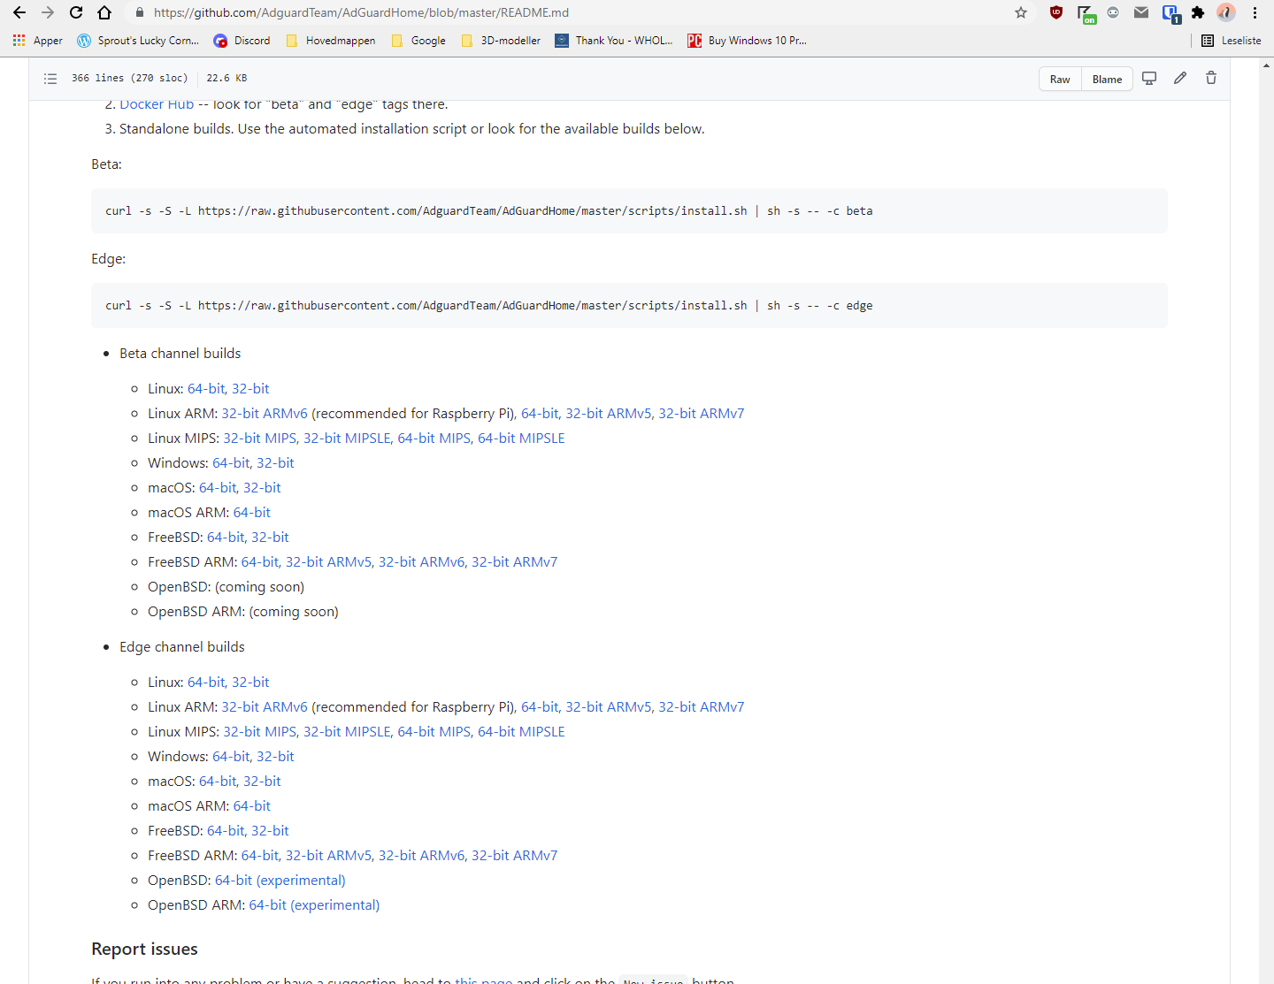Open the 1Password extension with badge
The width and height of the screenshot is (1274, 984).
(1170, 12)
